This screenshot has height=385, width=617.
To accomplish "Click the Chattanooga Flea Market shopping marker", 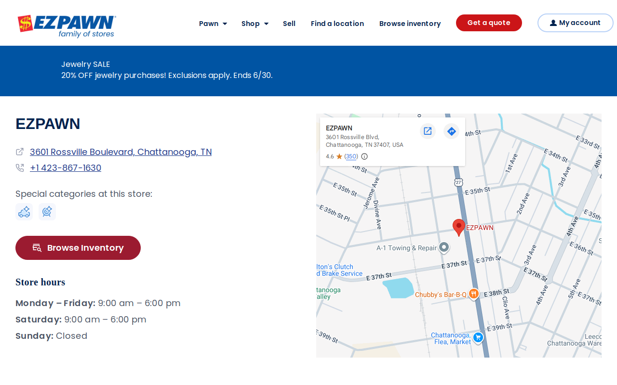I will [478, 337].
